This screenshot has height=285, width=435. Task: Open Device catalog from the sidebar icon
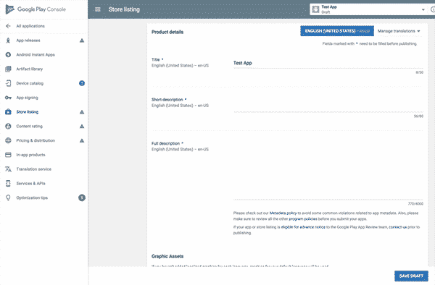pyautogui.click(x=8, y=83)
